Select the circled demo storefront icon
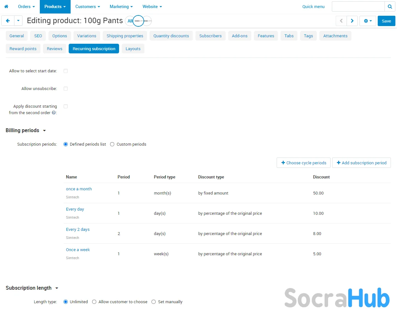397x309 pixels. pos(138,21)
